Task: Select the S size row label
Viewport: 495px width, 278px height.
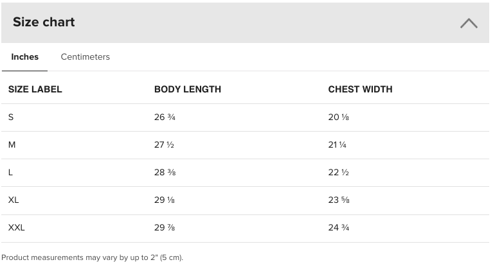Action: click(11, 117)
